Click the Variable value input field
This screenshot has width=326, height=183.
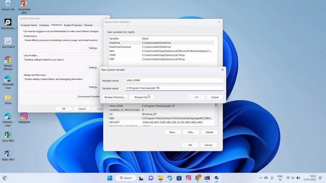tap(174, 88)
